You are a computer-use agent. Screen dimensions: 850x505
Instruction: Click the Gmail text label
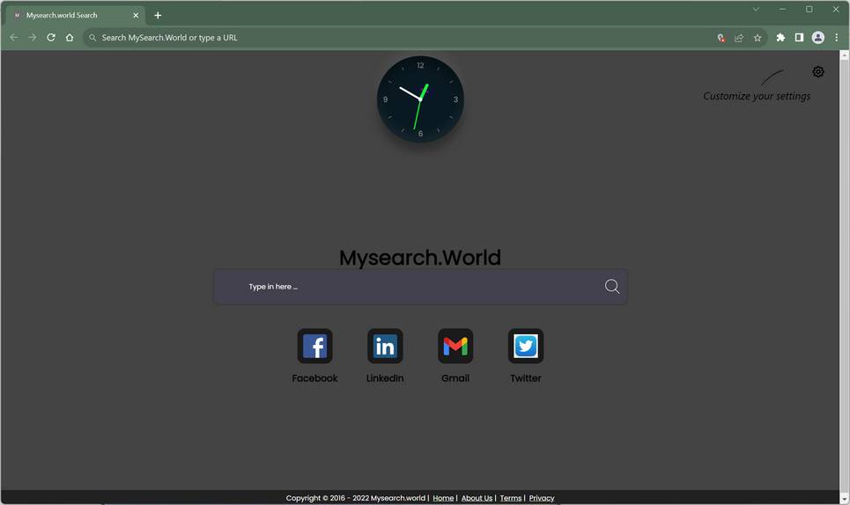pos(455,377)
